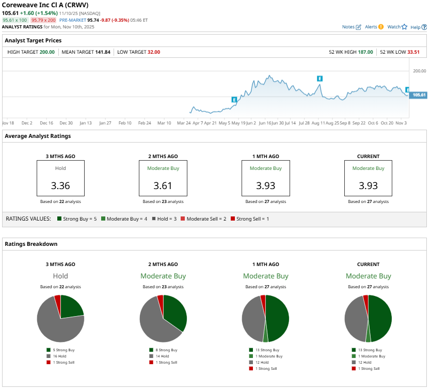Click the orange Alerts exclamation icon
431x390 pixels.
[381, 26]
